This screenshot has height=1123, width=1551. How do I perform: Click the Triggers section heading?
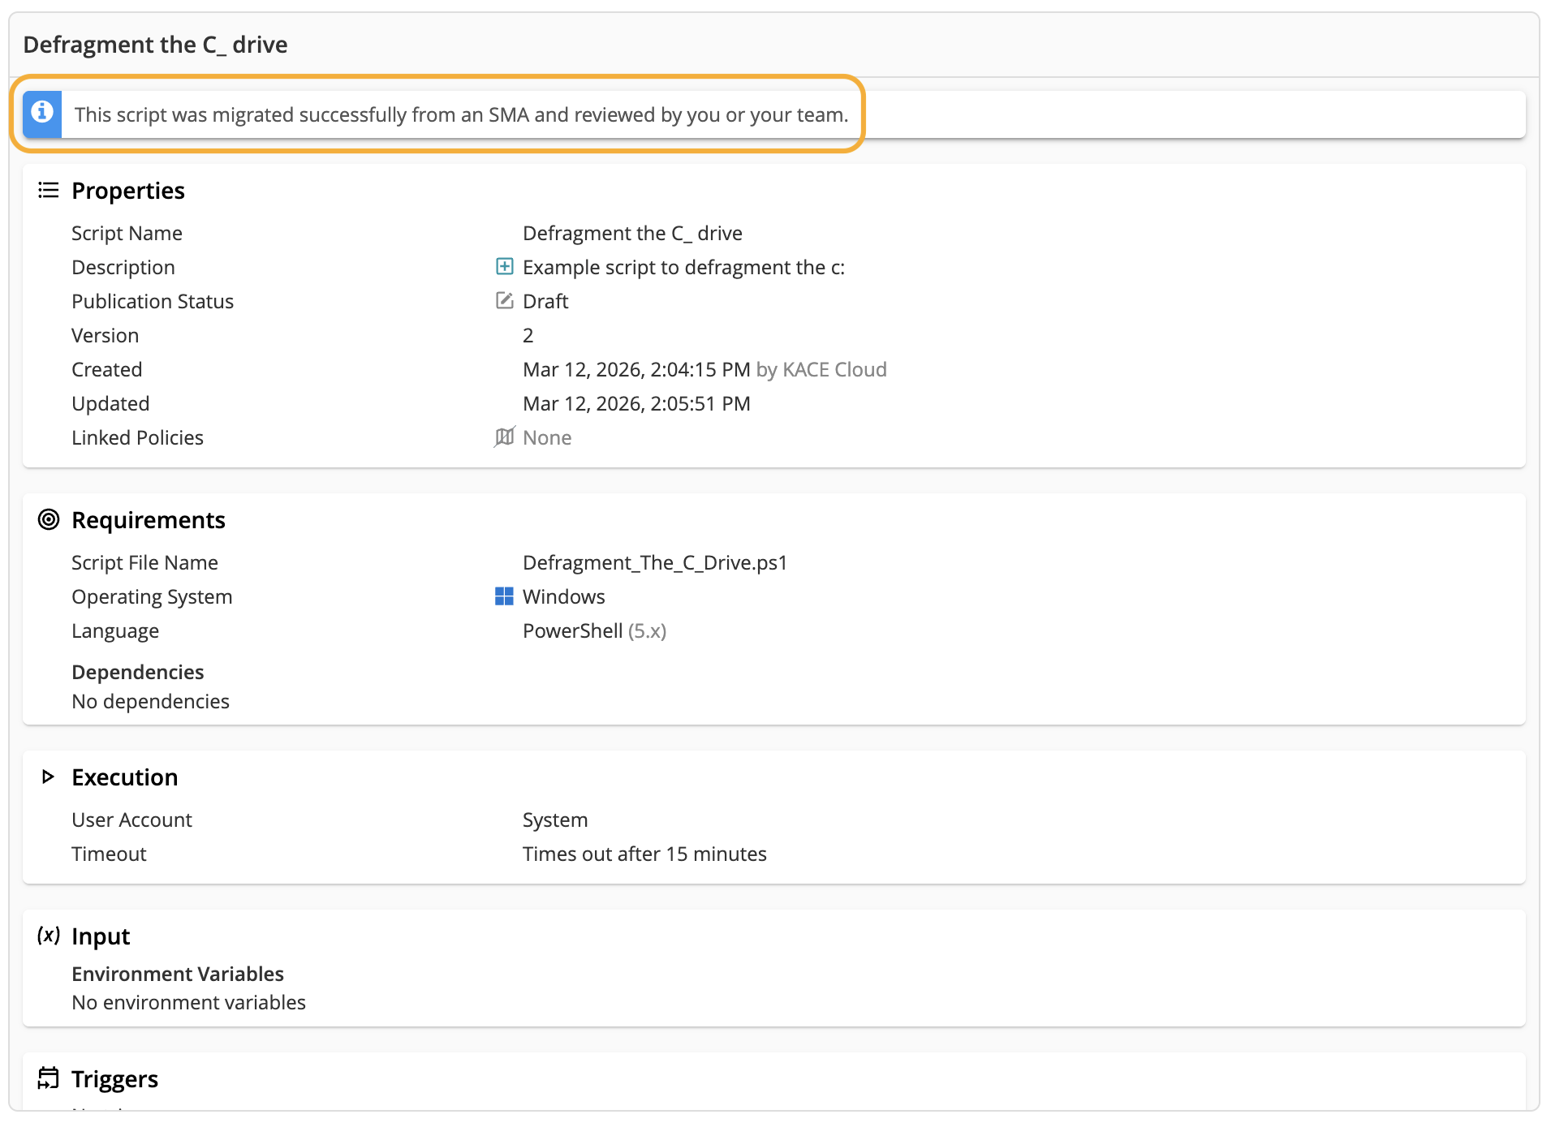pyautogui.click(x=114, y=1078)
